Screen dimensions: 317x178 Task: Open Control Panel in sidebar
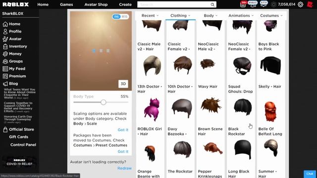coord(23,145)
